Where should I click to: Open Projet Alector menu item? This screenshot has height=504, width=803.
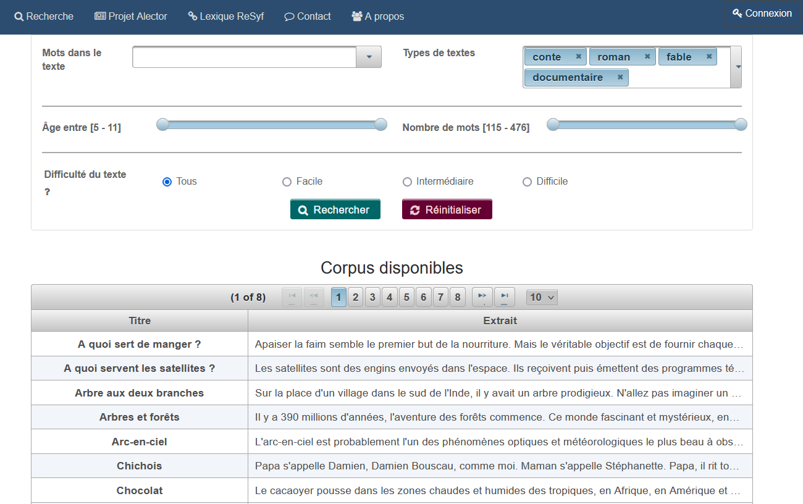(x=131, y=17)
